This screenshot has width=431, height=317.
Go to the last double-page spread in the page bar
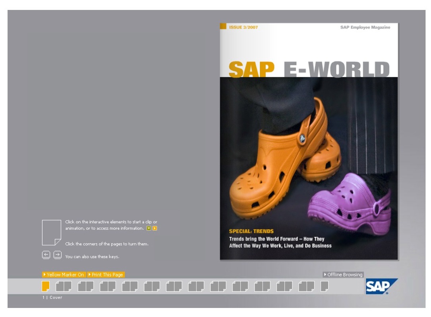306,286
